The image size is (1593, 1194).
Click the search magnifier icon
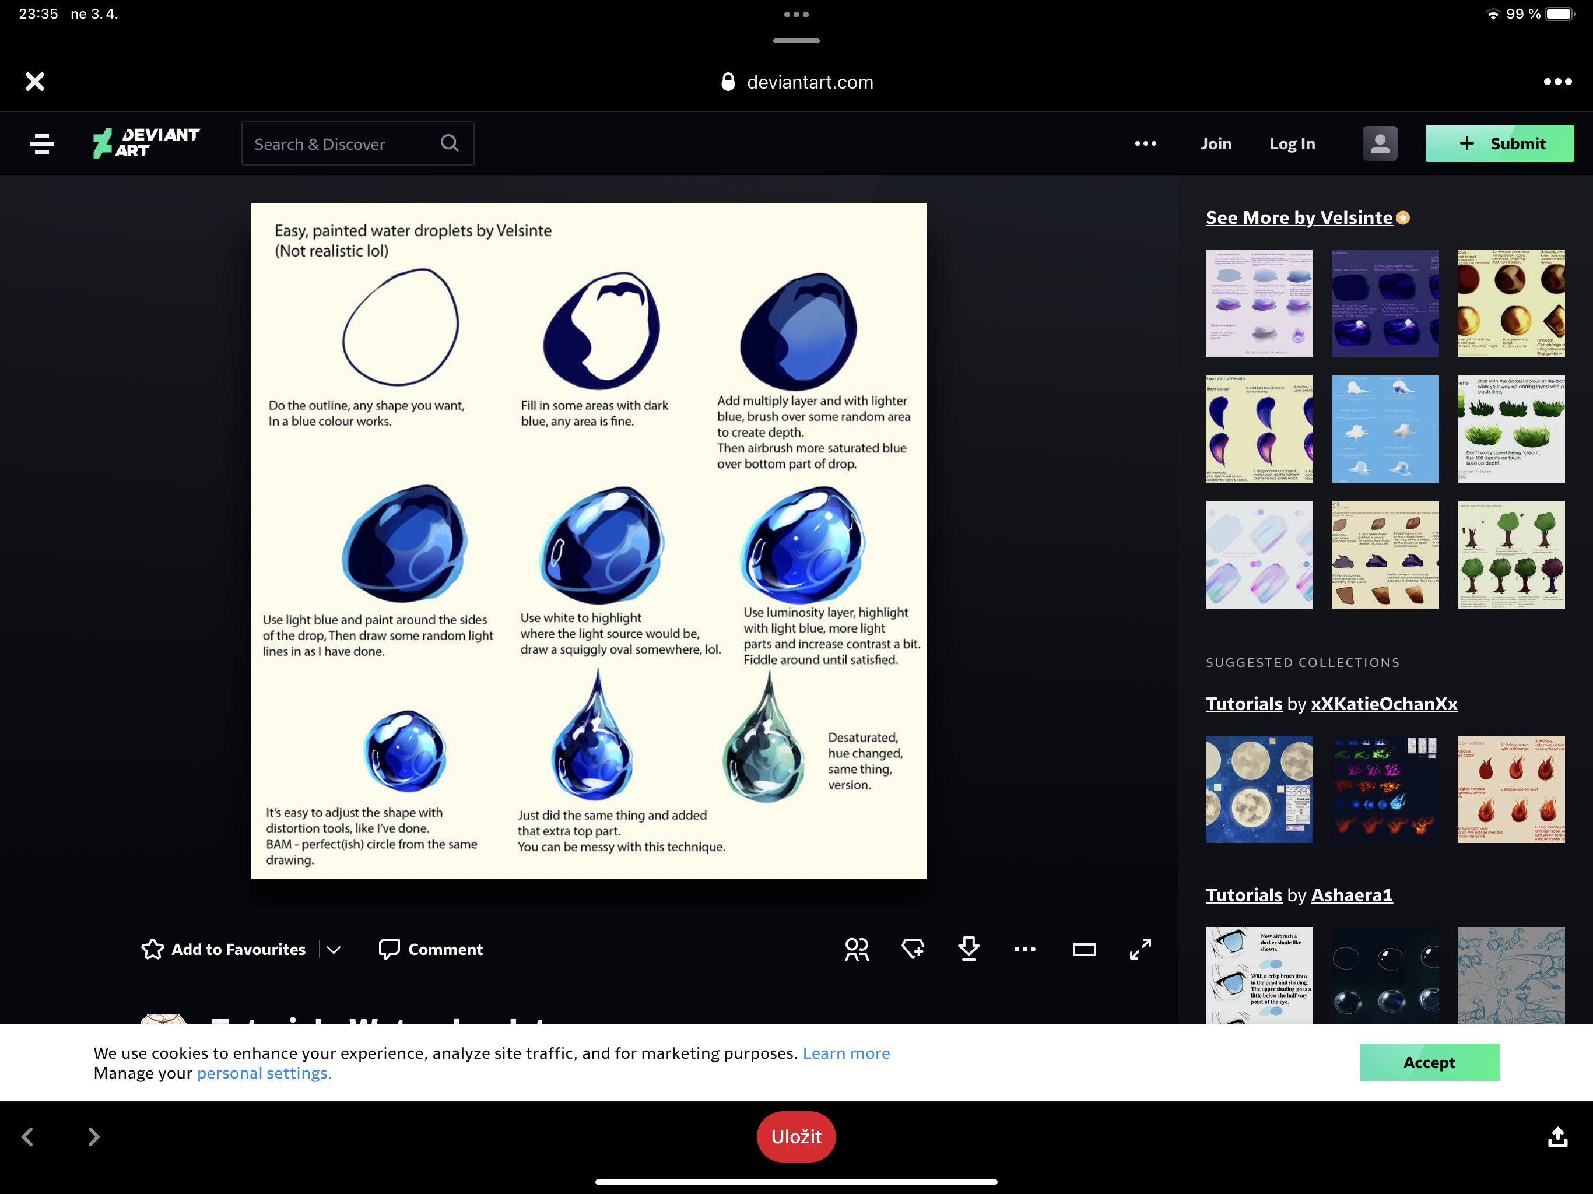coord(450,143)
